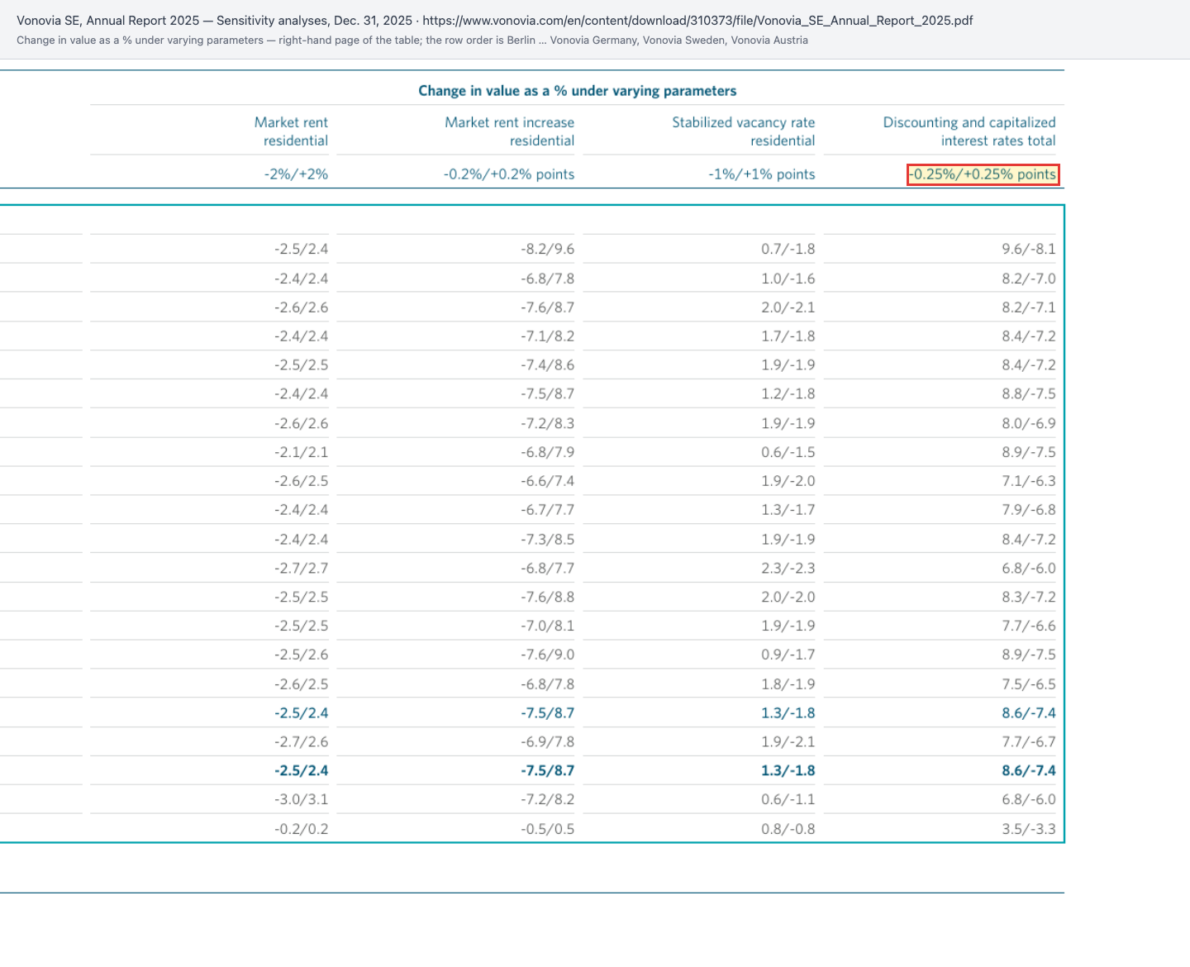Viewport: 1190px width, 967px height.
Task: Click the market rent value -2.1/2.1
Action: pyautogui.click(x=302, y=452)
